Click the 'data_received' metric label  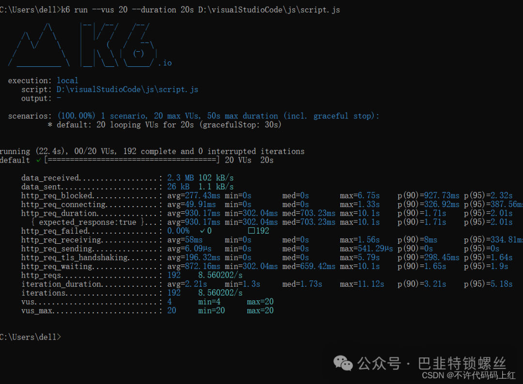(50, 178)
